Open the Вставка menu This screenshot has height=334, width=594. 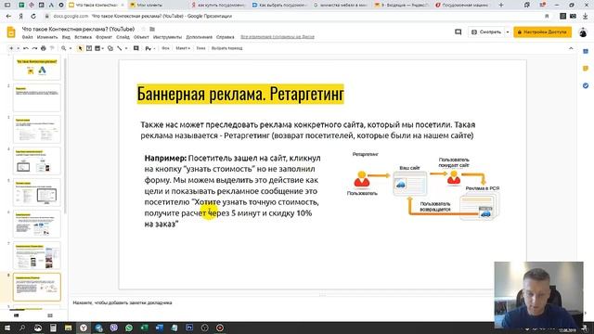83,37
